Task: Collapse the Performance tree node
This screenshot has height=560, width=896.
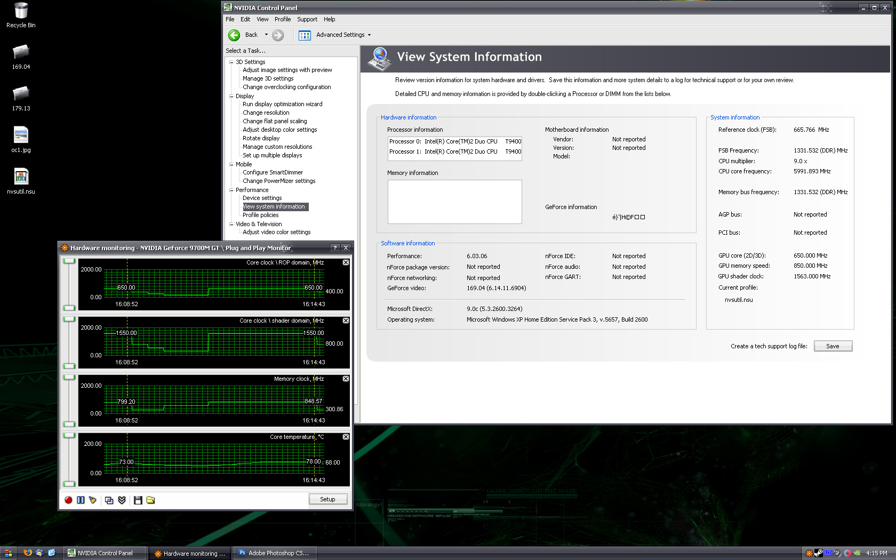Action: click(231, 190)
